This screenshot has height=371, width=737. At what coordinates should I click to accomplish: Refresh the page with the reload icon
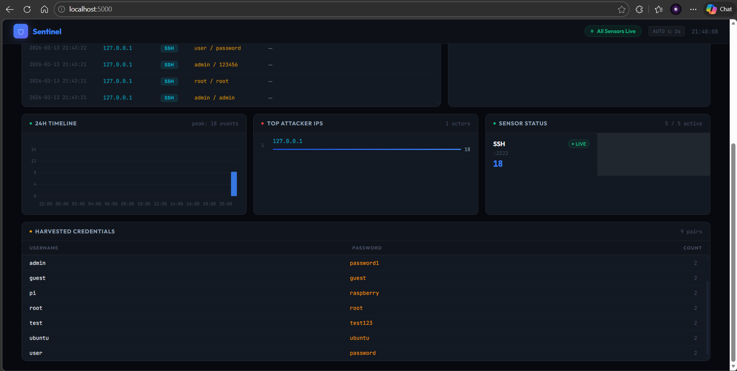coord(27,9)
